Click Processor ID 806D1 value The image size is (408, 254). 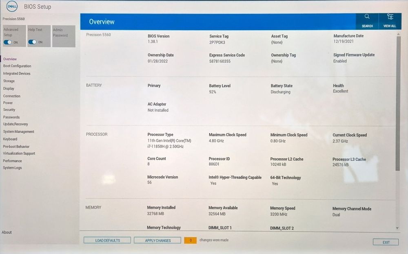(x=214, y=164)
